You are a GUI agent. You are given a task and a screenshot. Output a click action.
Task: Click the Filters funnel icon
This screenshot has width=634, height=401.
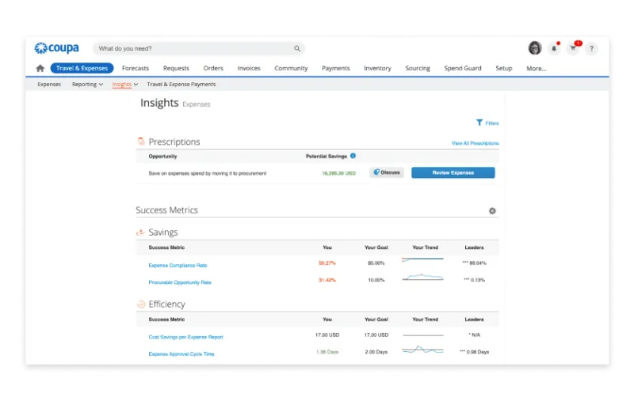pos(479,123)
